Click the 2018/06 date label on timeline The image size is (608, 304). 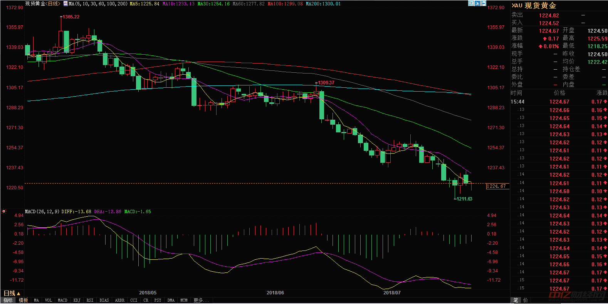pyautogui.click(x=275, y=293)
